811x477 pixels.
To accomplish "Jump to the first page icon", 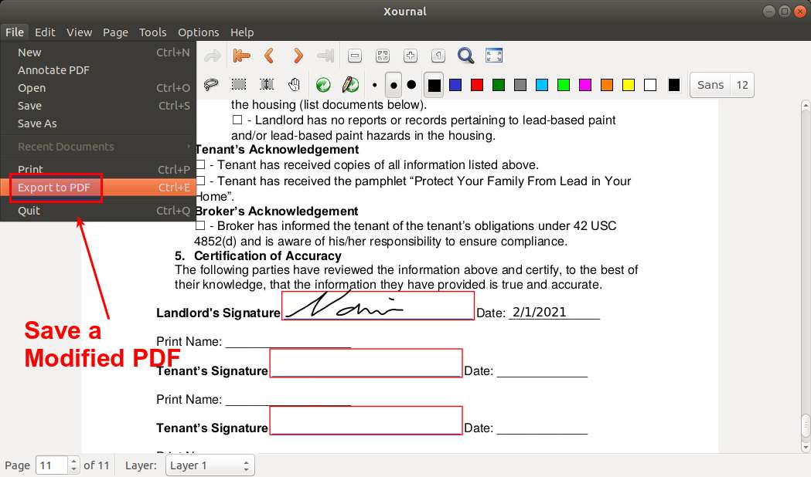I will (x=241, y=56).
